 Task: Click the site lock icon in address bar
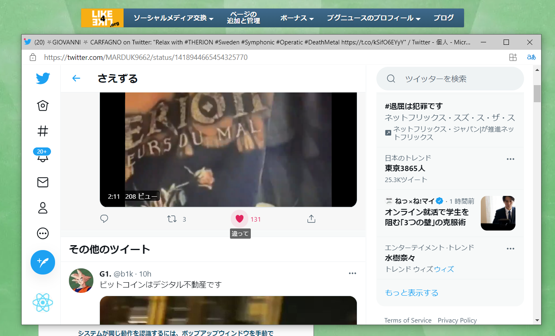coord(33,57)
